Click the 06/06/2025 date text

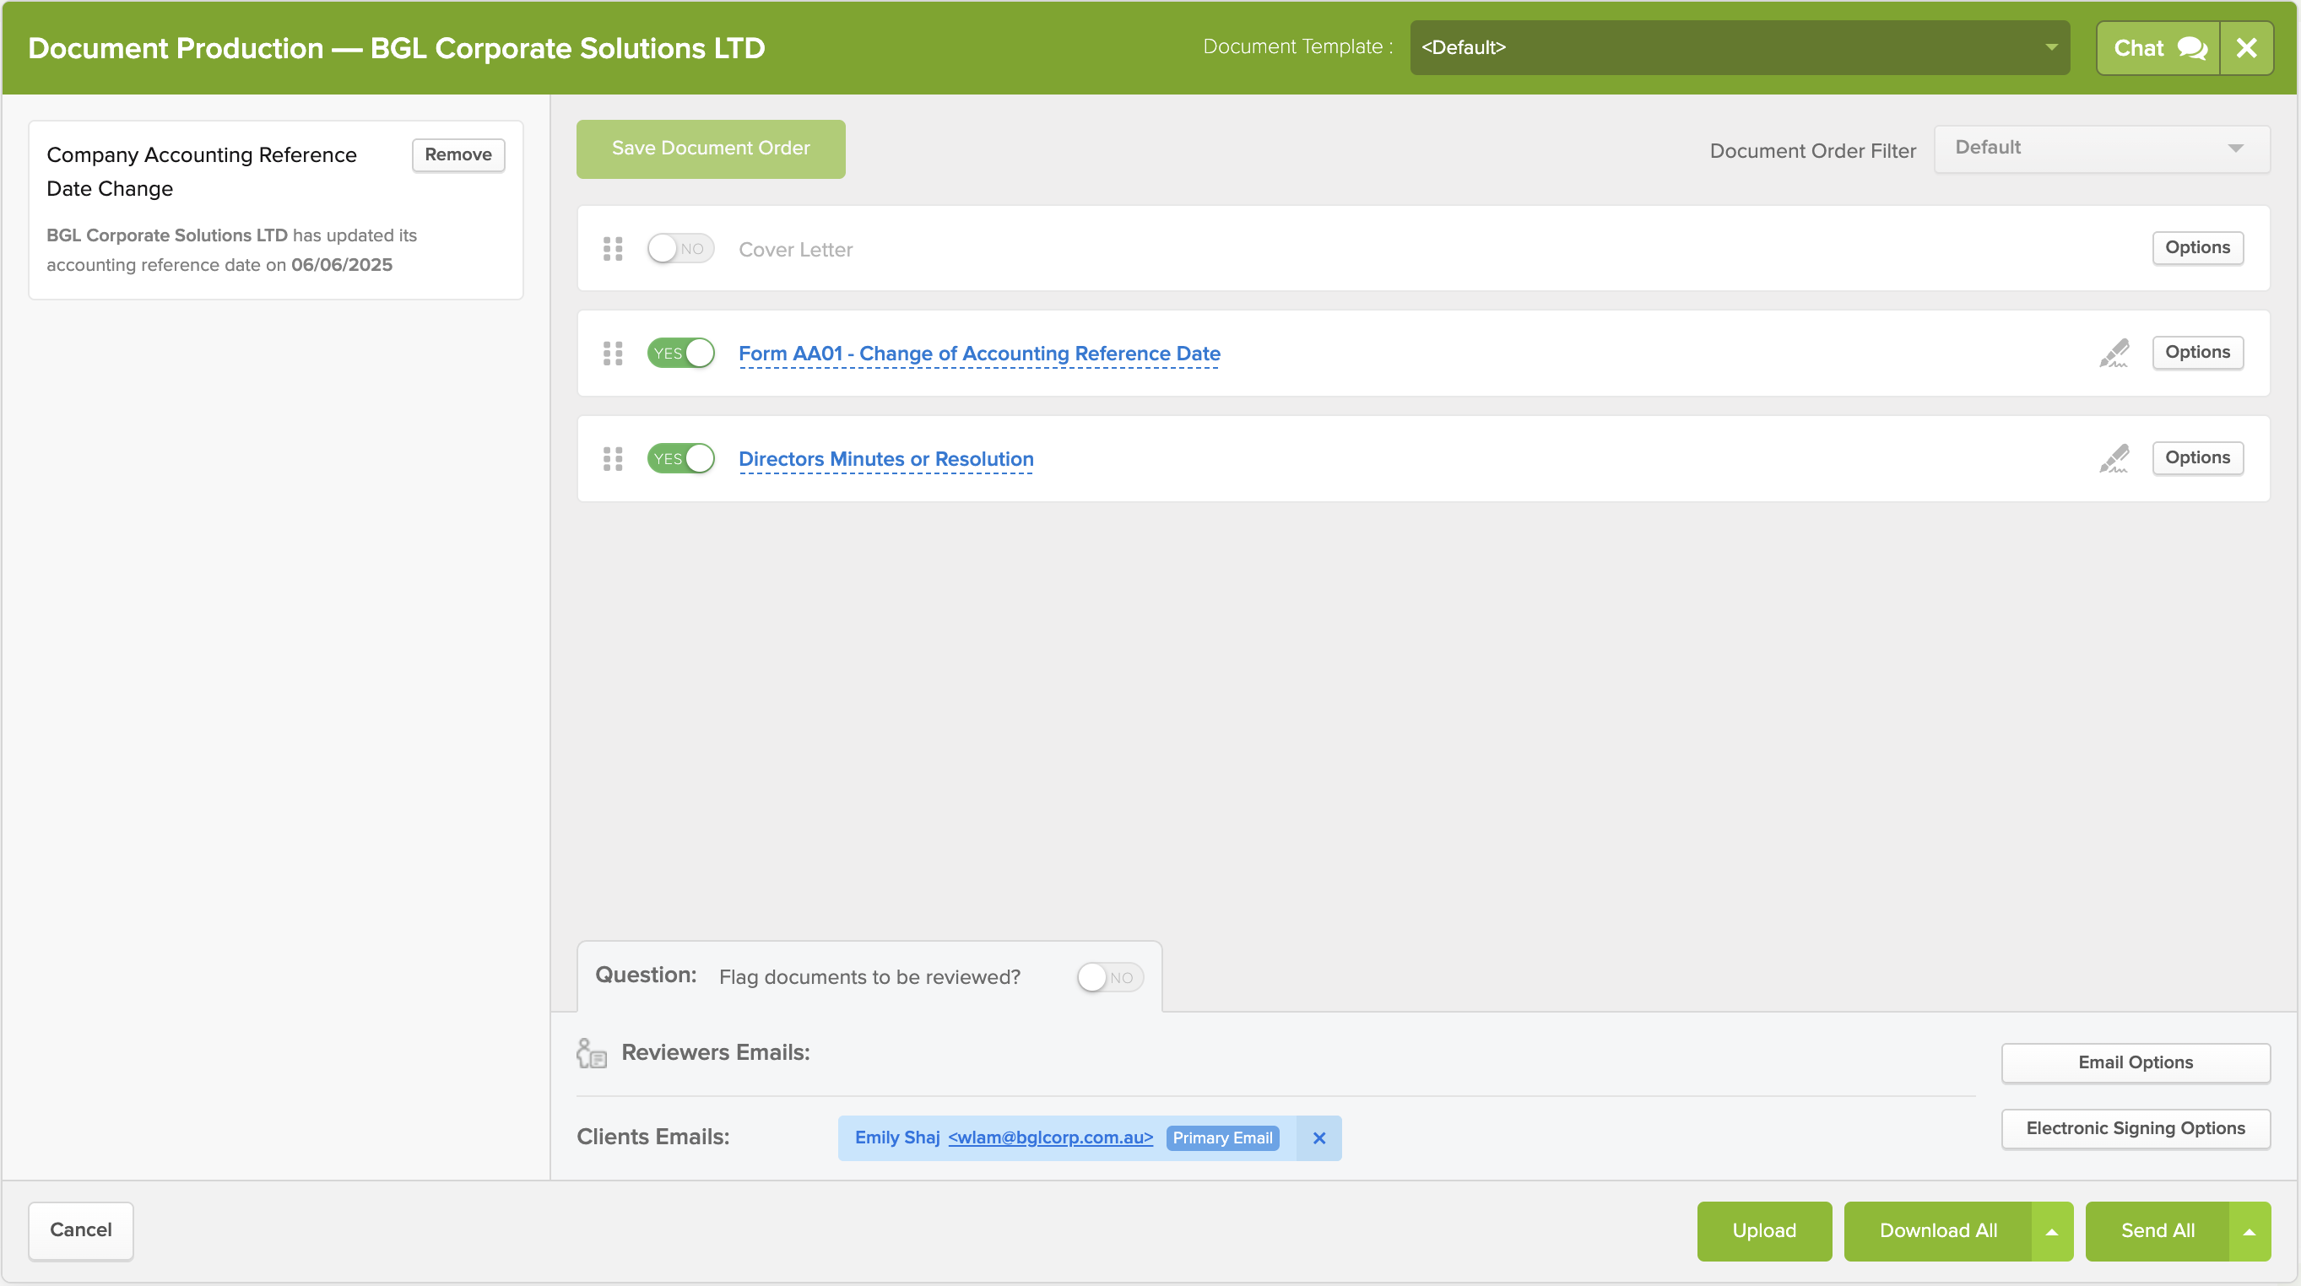point(341,265)
